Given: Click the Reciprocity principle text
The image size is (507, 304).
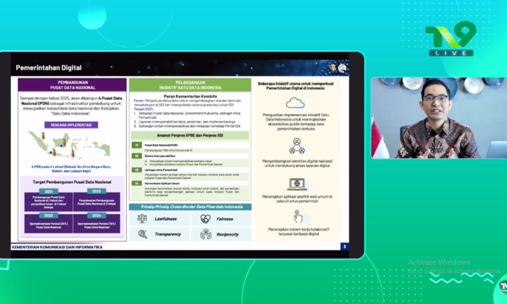Looking at the screenshot, I should pyautogui.click(x=228, y=234).
